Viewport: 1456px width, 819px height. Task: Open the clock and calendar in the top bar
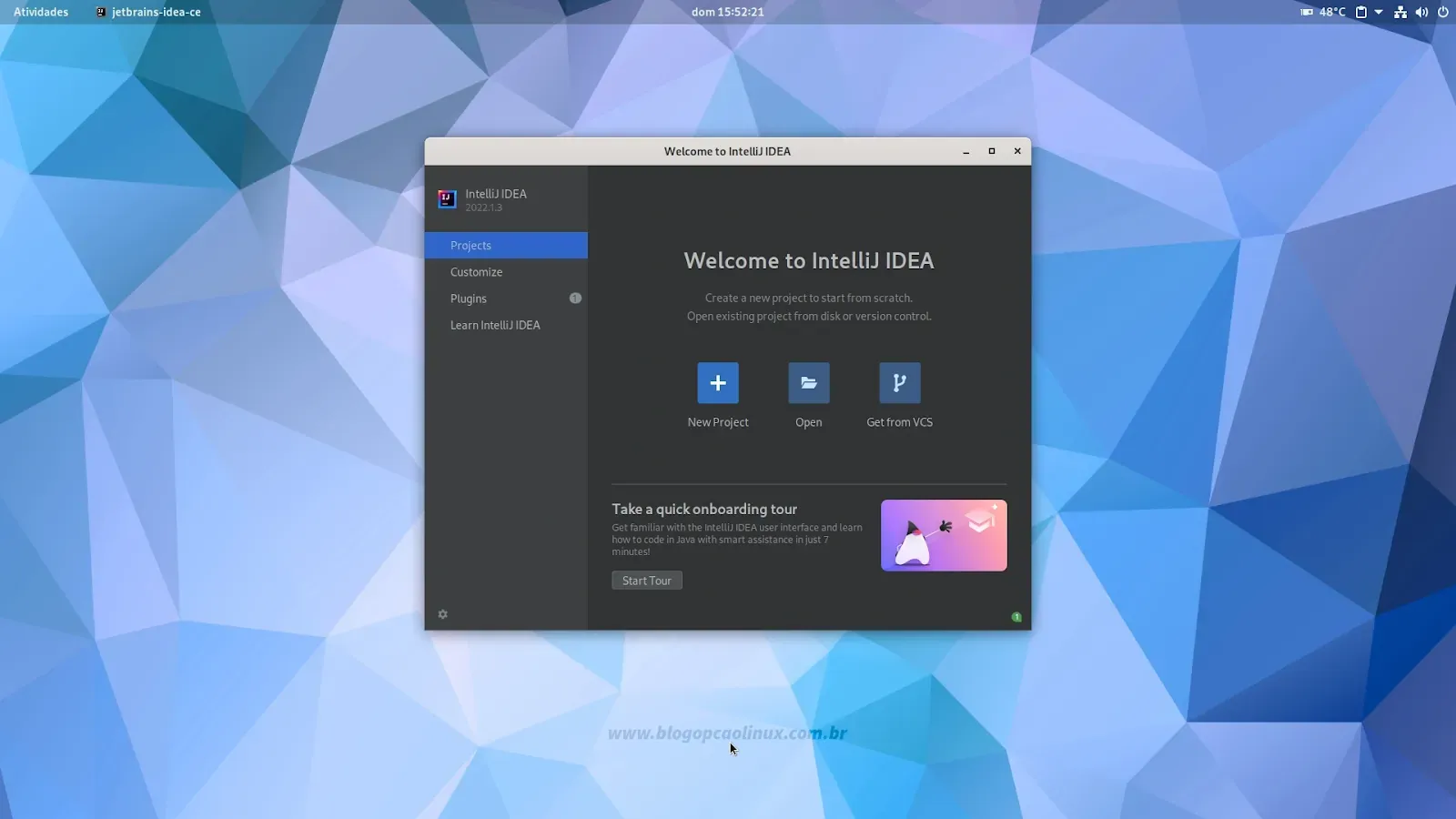pyautogui.click(x=728, y=12)
